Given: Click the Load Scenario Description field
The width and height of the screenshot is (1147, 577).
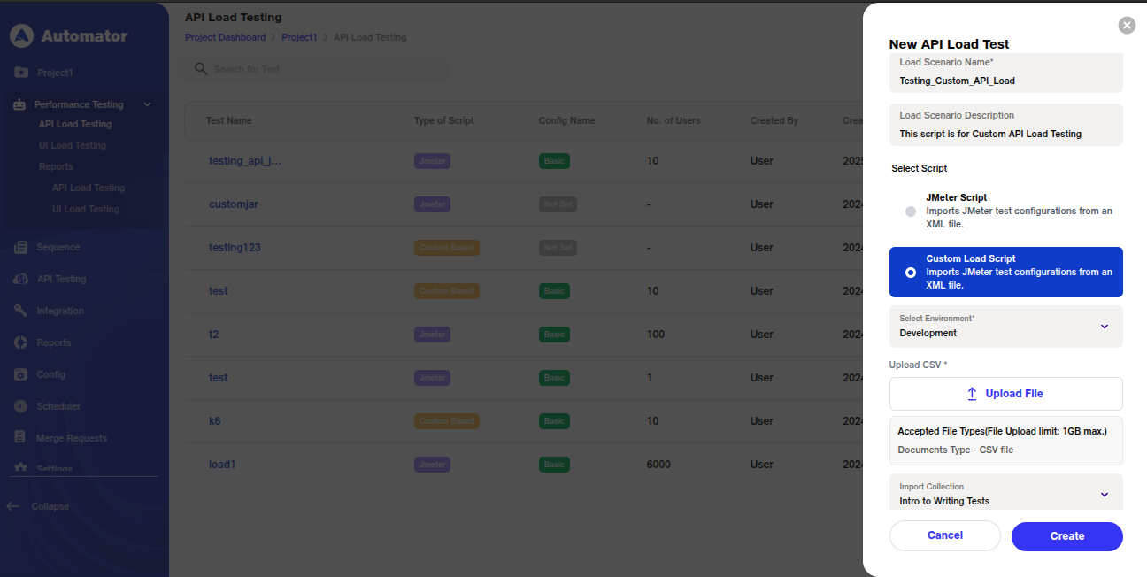Looking at the screenshot, I should [1006, 125].
